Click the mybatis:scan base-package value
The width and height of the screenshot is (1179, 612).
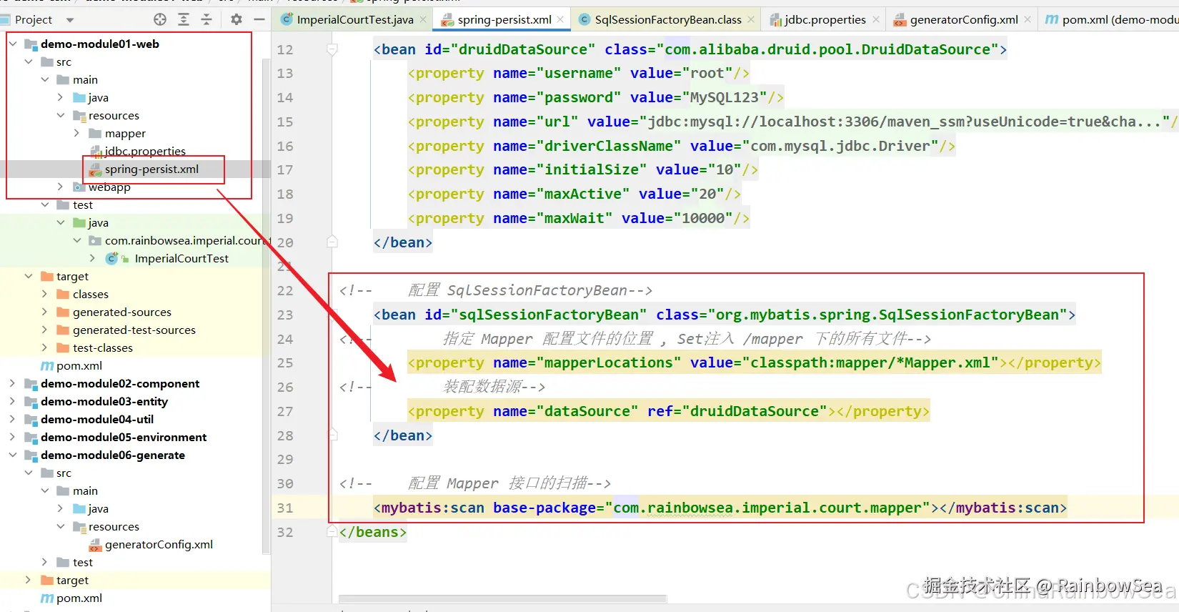pos(767,508)
